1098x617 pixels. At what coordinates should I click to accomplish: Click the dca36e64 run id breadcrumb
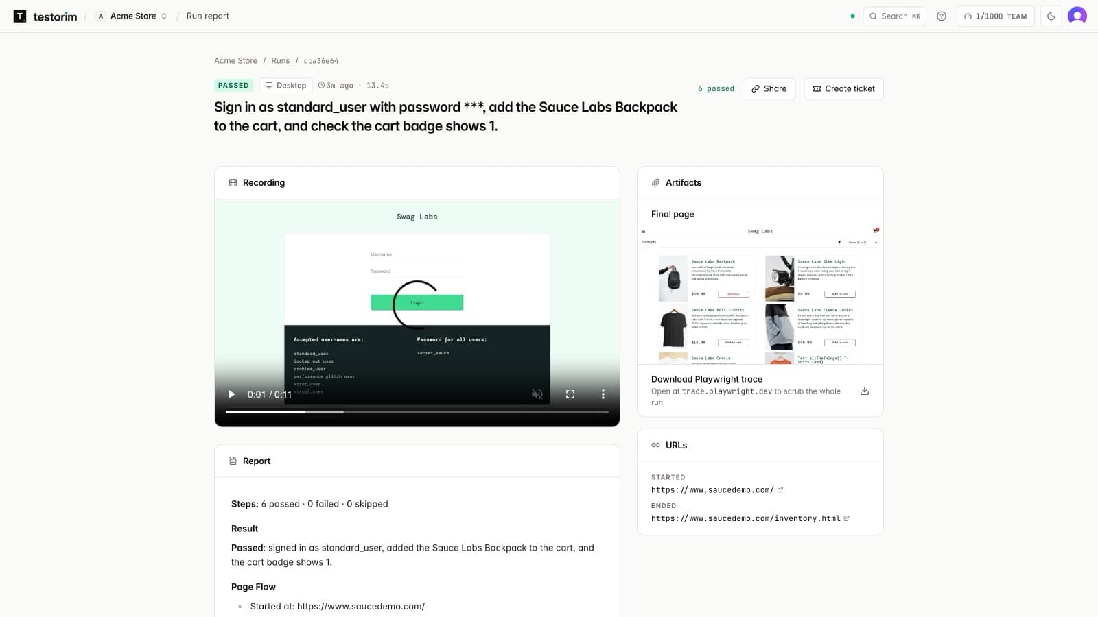(320, 60)
